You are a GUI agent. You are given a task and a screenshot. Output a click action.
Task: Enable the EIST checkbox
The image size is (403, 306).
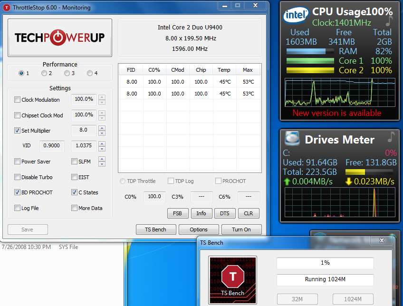(74, 177)
